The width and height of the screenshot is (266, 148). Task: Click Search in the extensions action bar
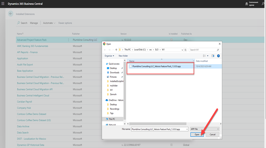pos(22,23)
